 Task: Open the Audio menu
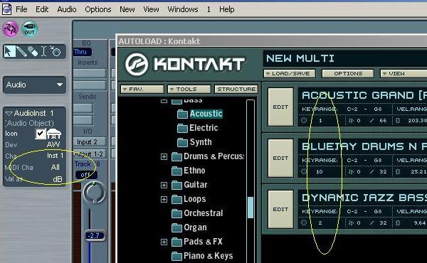tap(67, 9)
